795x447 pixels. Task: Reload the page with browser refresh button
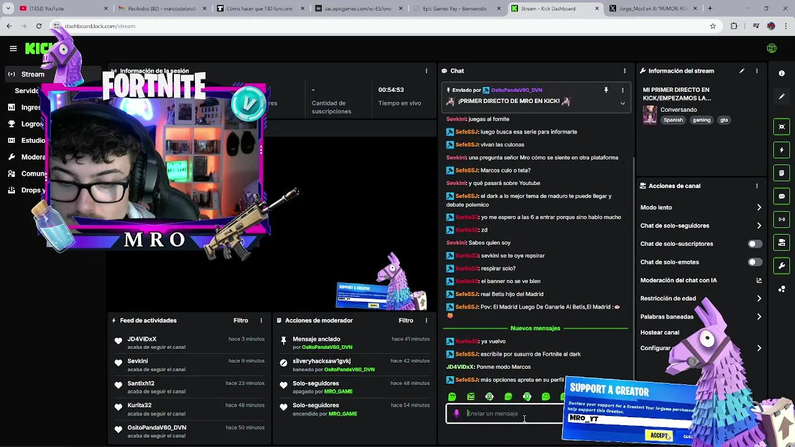pyautogui.click(x=39, y=26)
